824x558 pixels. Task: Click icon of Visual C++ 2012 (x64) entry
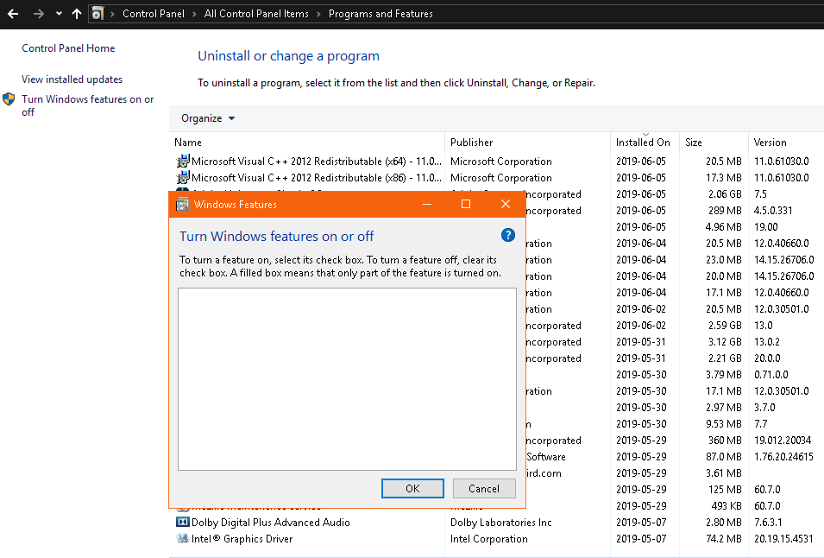[182, 161]
